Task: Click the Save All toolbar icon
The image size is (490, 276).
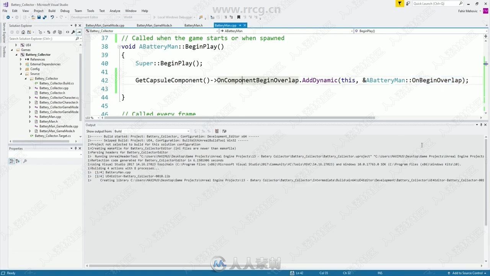Action: tap(44, 17)
